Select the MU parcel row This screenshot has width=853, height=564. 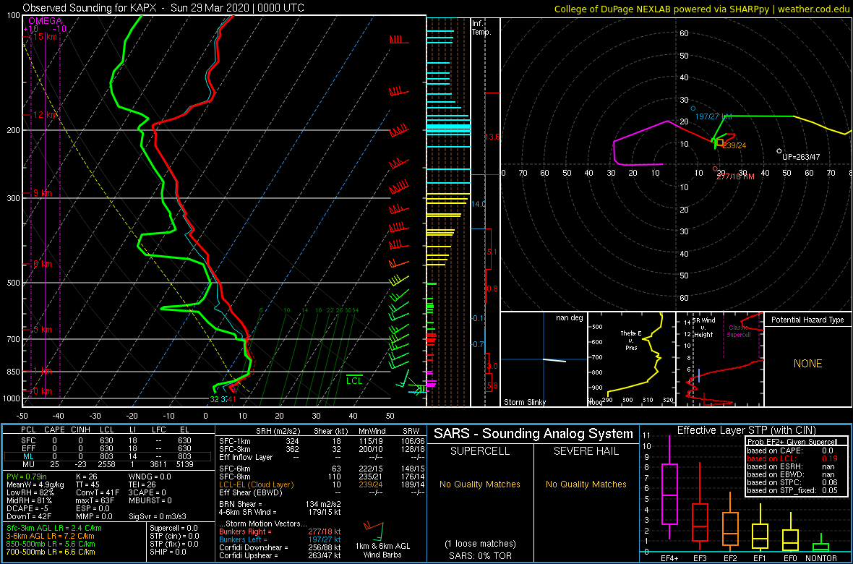(109, 463)
